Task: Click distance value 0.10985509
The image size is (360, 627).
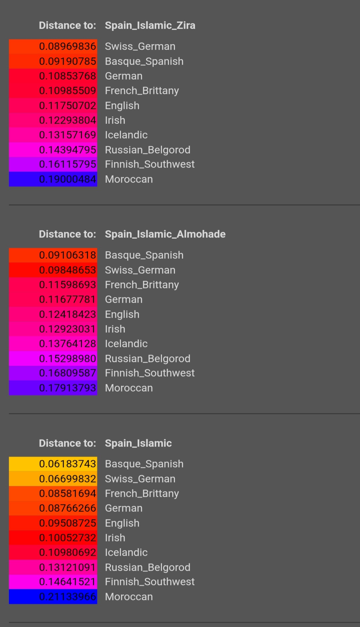Action: coord(53,91)
